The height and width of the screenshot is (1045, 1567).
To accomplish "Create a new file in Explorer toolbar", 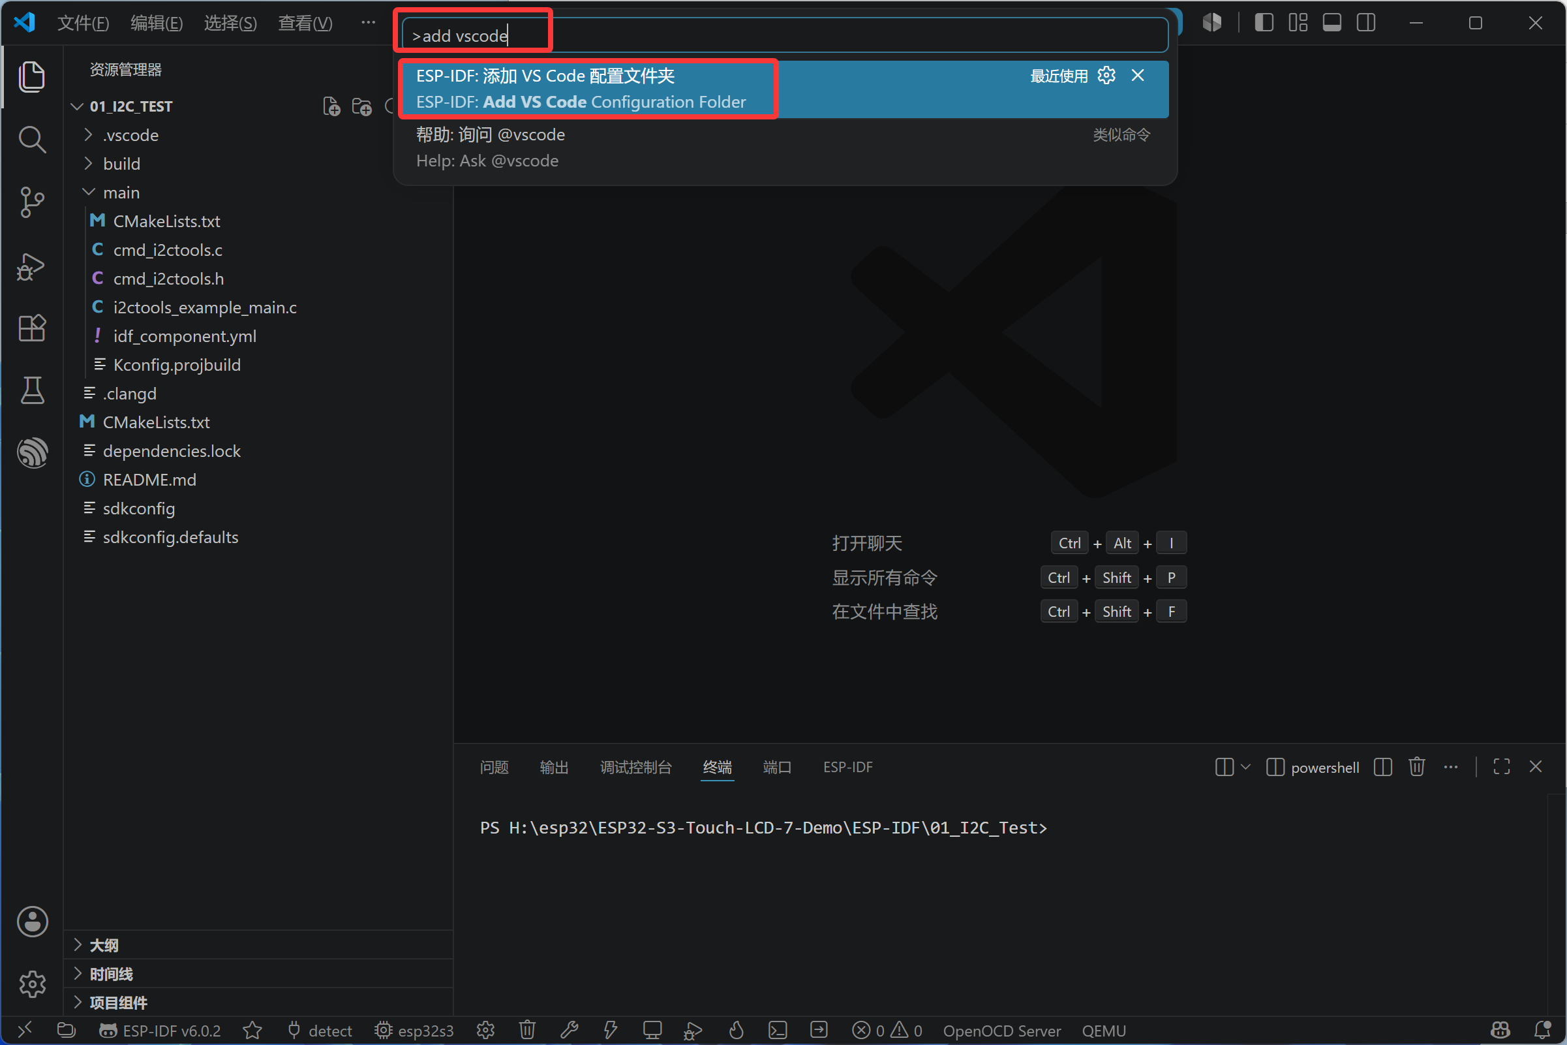I will point(331,106).
